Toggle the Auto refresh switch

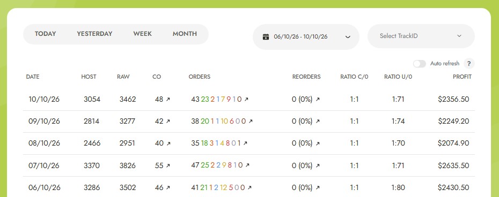(420, 64)
